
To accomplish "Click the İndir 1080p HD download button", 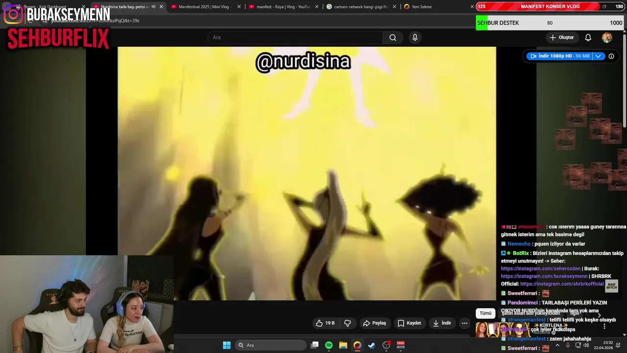I will click(x=560, y=56).
